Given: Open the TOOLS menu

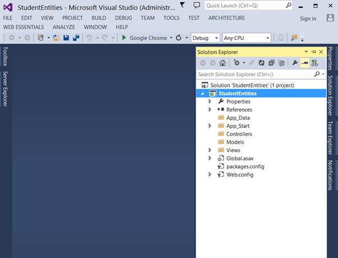Looking at the screenshot, I should pyautogui.click(x=171, y=18).
